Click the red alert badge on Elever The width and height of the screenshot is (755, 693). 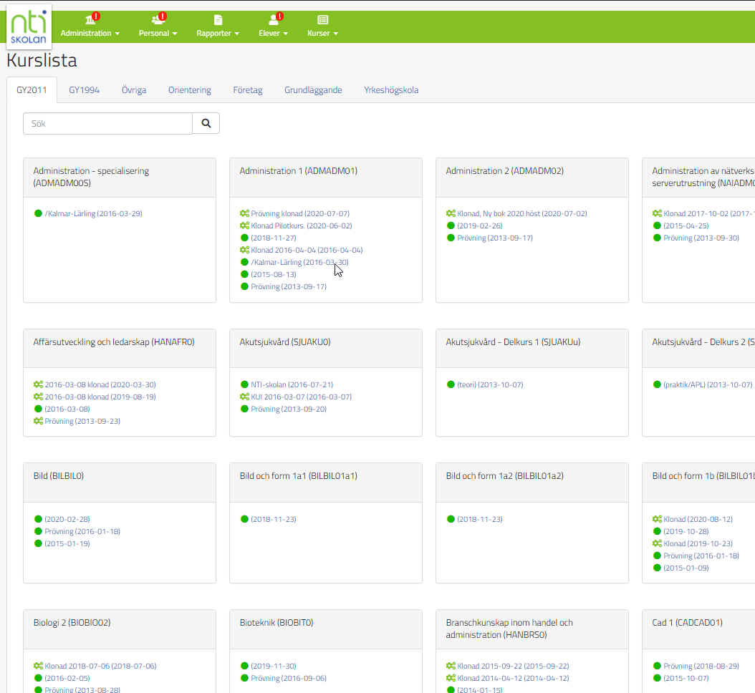[x=279, y=16]
